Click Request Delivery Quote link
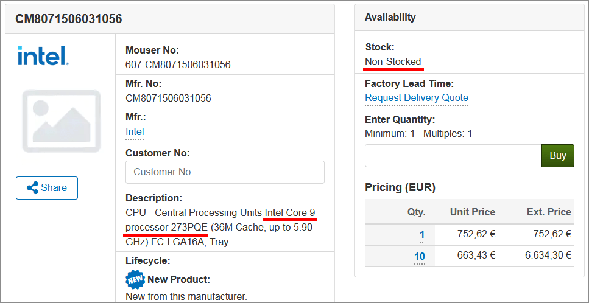This screenshot has width=589, height=303. pos(417,98)
